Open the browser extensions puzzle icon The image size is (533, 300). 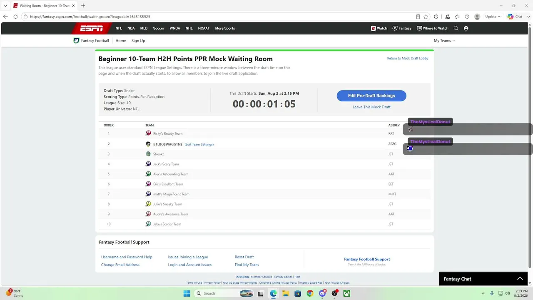coord(436,17)
